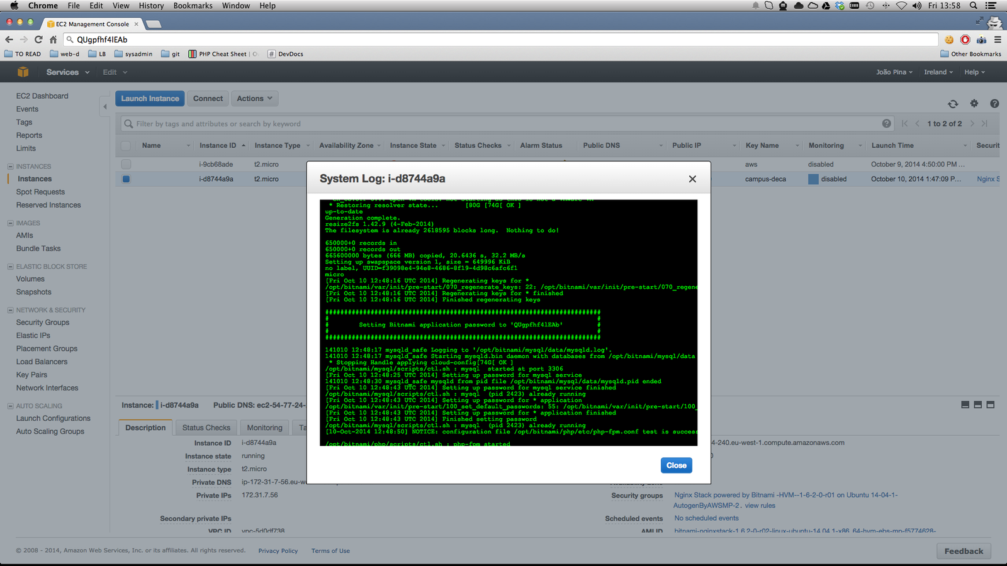Toggle the select-all instances checkbox
The image size is (1007, 566).
pyautogui.click(x=126, y=146)
